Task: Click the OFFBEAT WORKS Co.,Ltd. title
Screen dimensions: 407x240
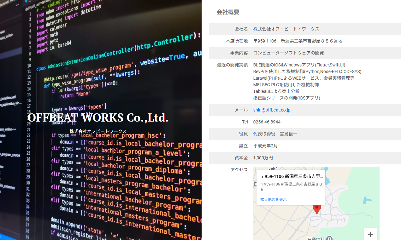Action: pos(98,117)
